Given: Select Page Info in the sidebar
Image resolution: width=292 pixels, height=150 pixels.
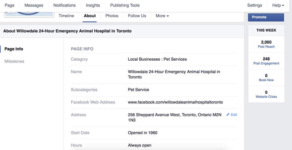Looking at the screenshot, I should tap(14, 49).
